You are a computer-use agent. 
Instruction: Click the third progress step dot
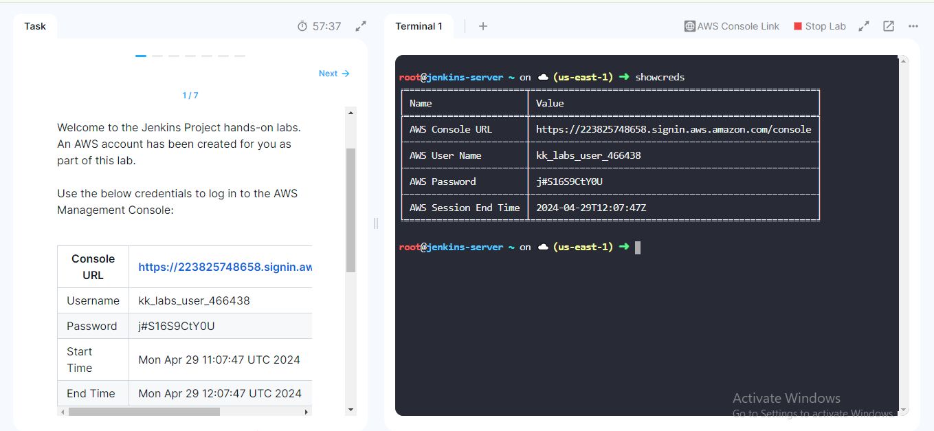[173, 56]
